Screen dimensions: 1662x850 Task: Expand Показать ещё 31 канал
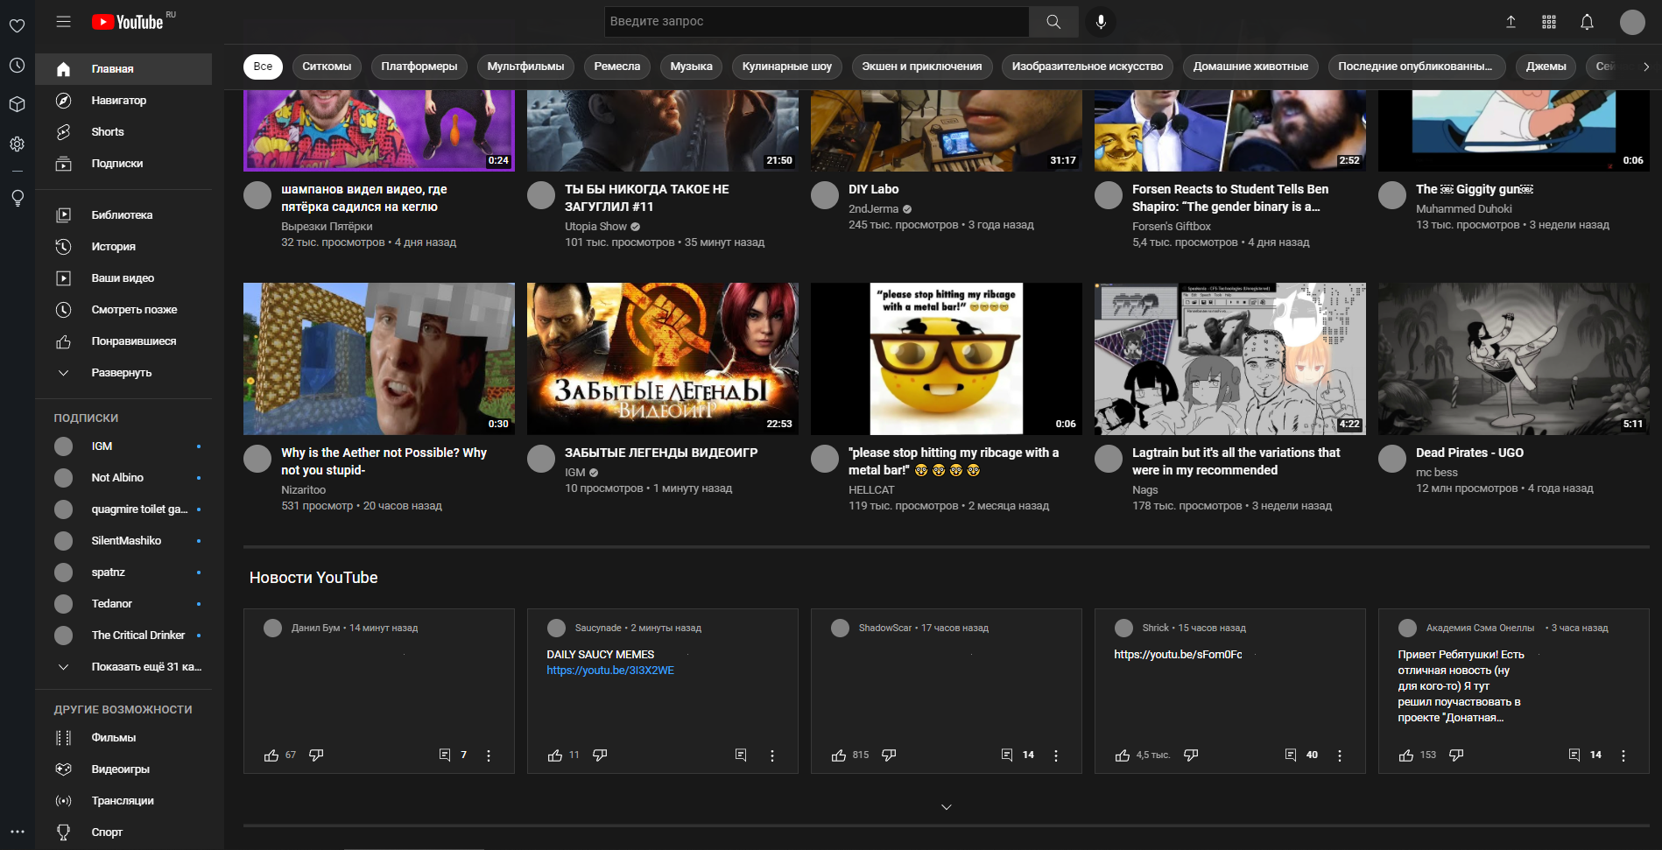123,667
